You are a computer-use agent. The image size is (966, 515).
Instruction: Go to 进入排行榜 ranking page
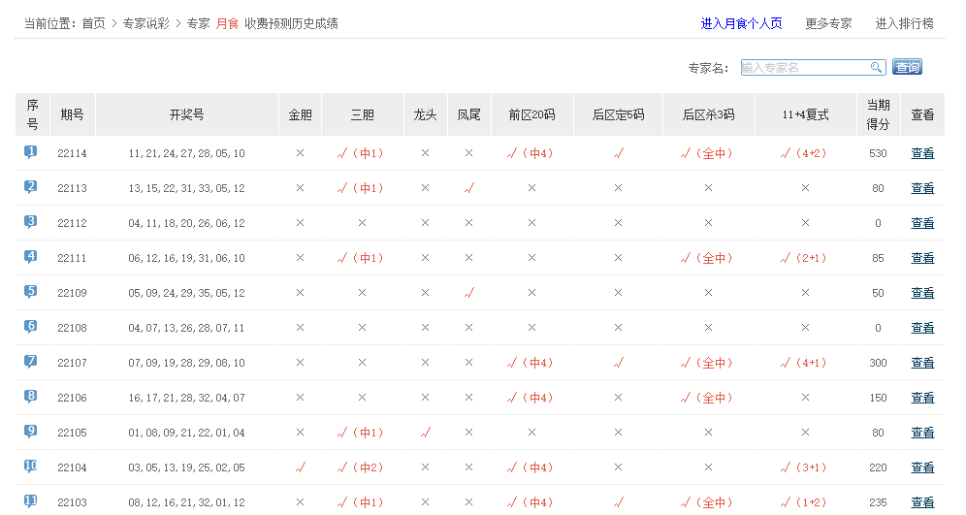(x=904, y=23)
